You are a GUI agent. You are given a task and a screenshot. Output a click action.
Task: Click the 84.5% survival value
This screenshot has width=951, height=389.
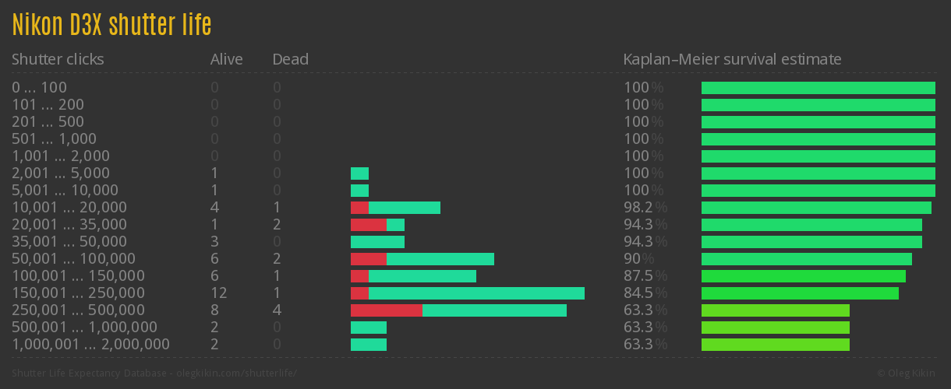coord(645,293)
